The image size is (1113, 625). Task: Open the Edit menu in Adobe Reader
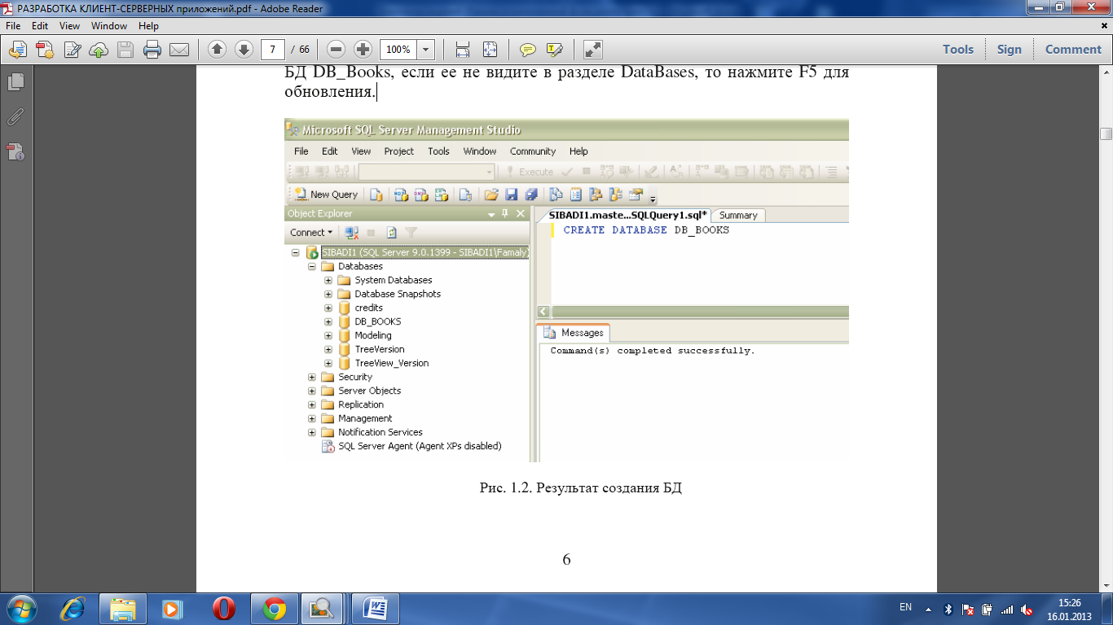coord(40,26)
